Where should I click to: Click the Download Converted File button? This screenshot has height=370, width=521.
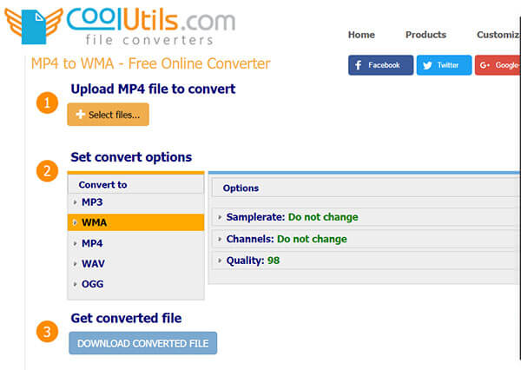[143, 343]
